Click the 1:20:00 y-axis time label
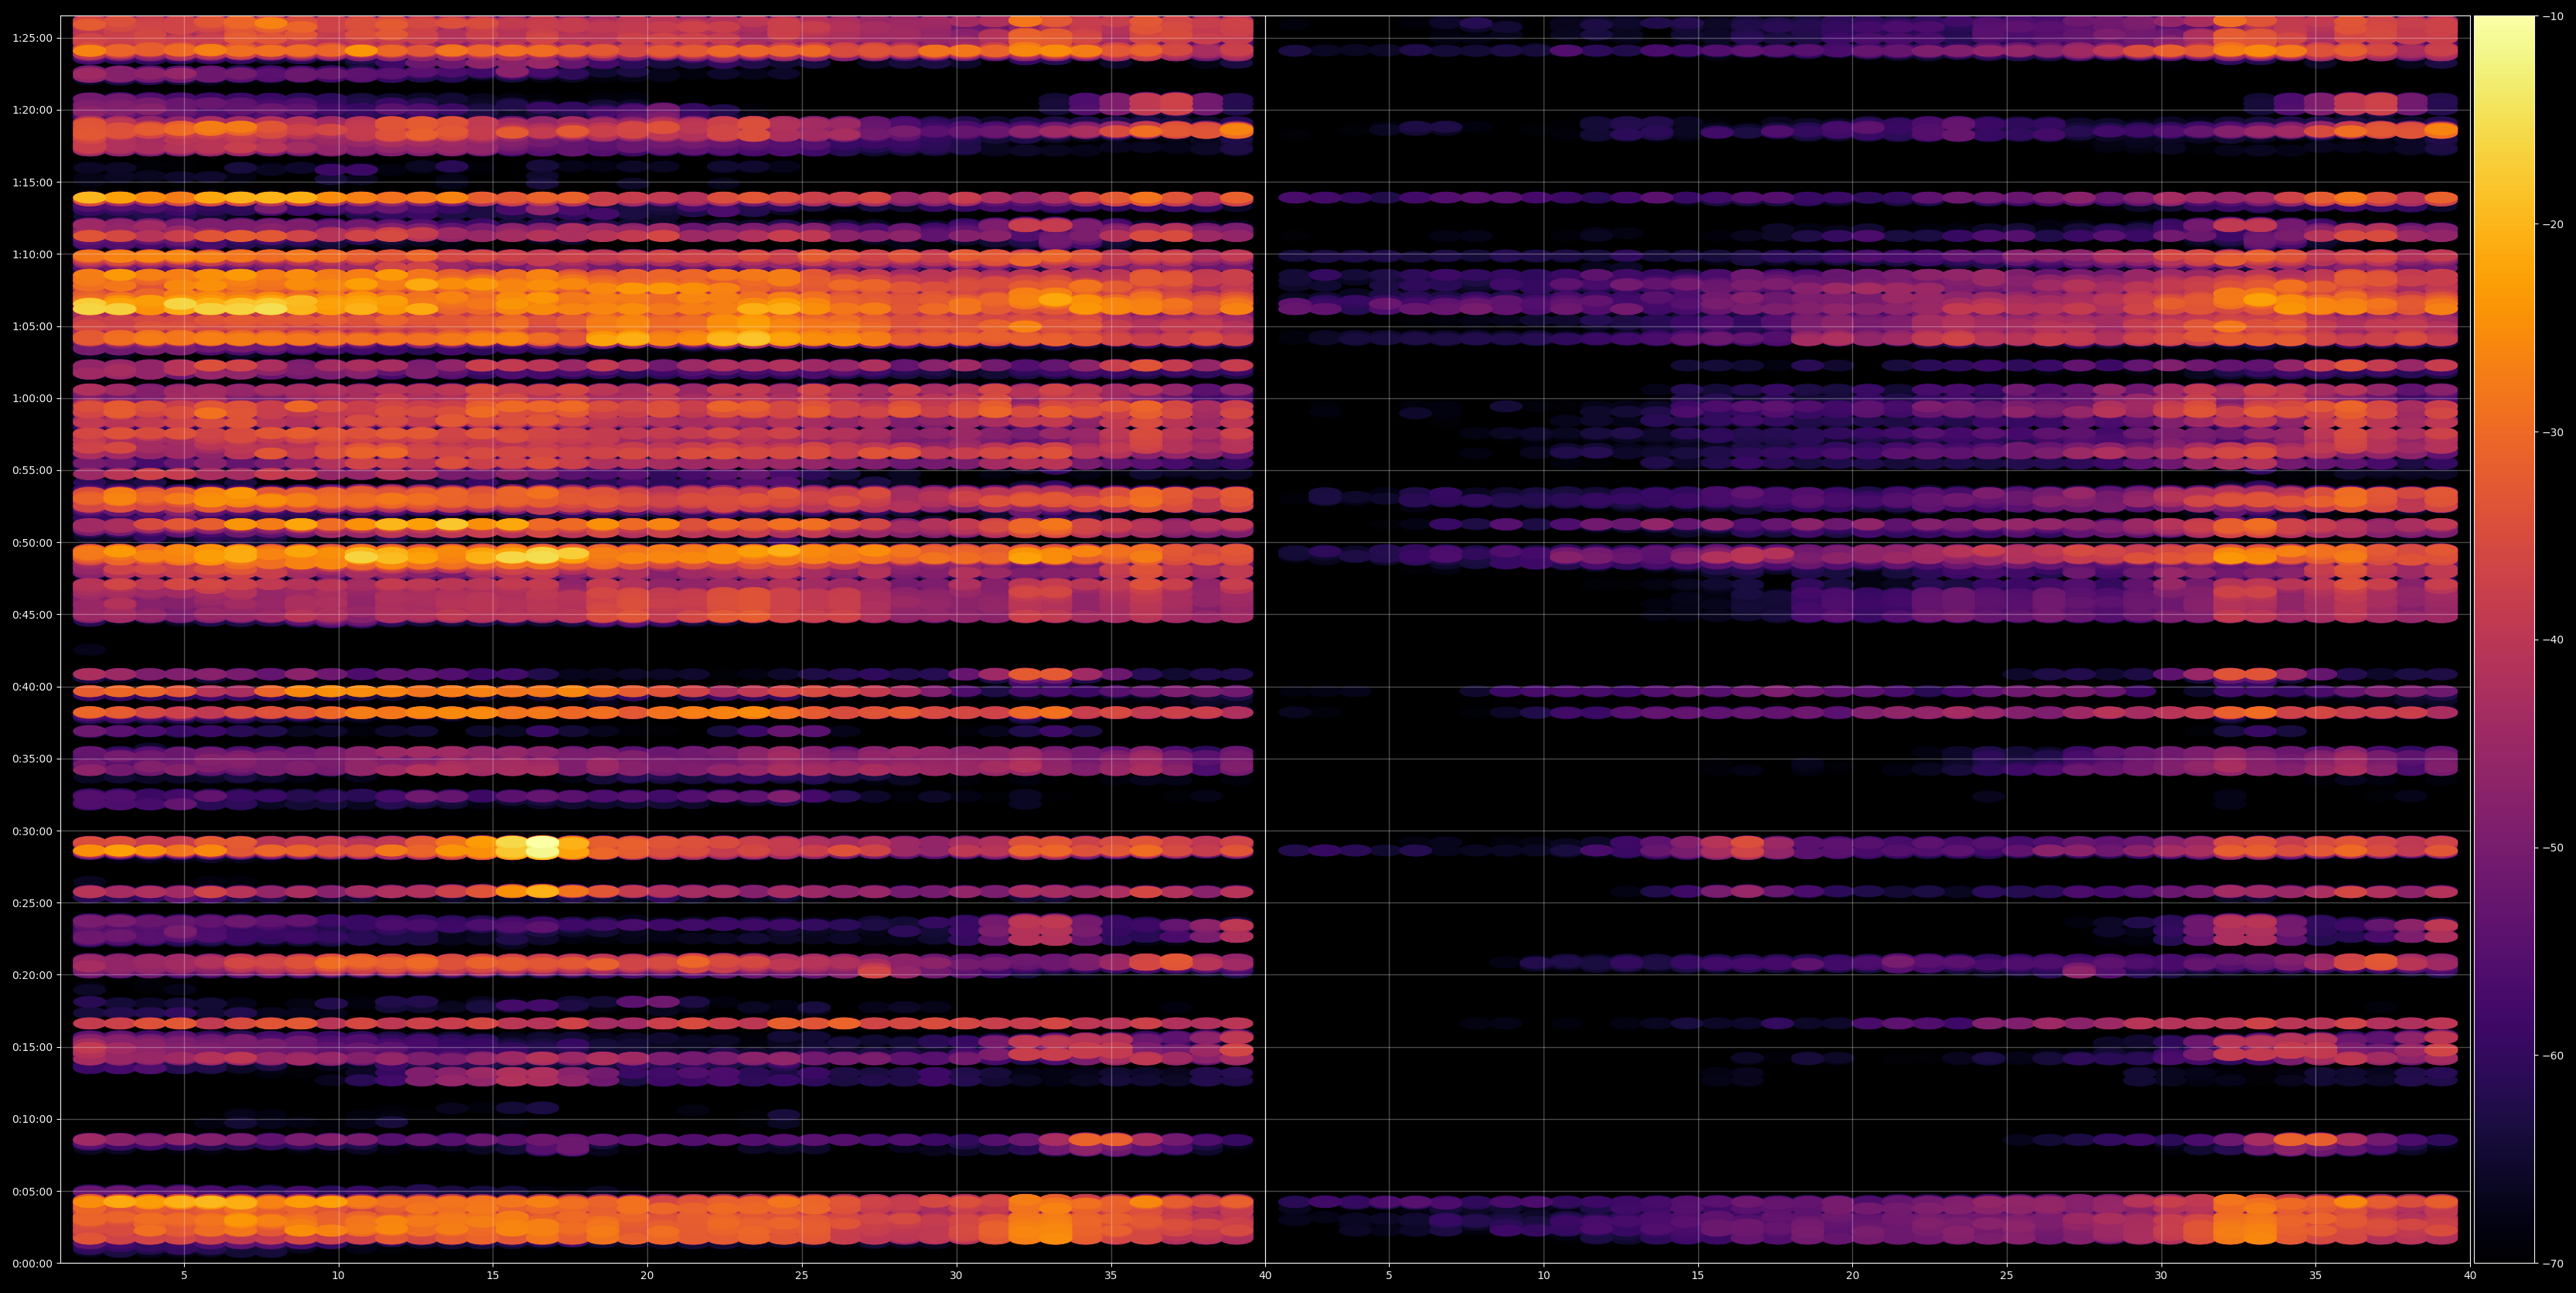 (x=32, y=110)
